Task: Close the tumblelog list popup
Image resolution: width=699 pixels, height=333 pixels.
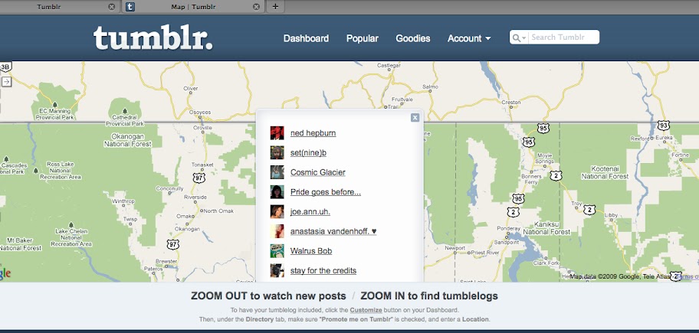Action: click(415, 117)
